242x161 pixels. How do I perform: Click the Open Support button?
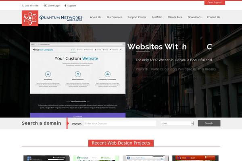(x=215, y=2)
